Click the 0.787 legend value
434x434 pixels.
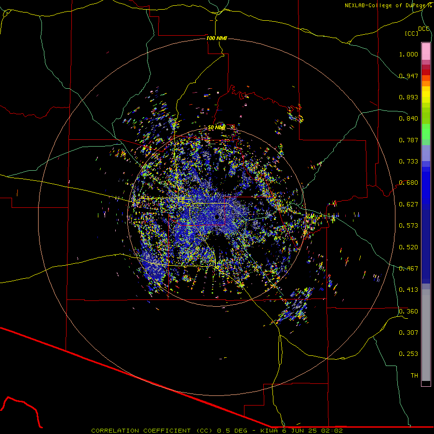(x=408, y=140)
